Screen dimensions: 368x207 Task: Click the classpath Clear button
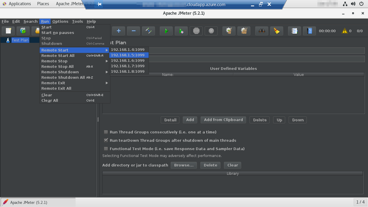(x=233, y=165)
